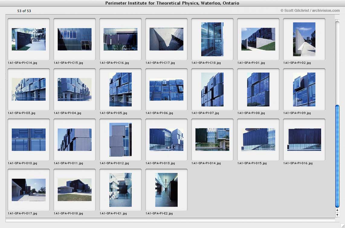Click the scroll up arrow button
The height and width of the screenshot is (228, 345).
pyautogui.click(x=337, y=210)
